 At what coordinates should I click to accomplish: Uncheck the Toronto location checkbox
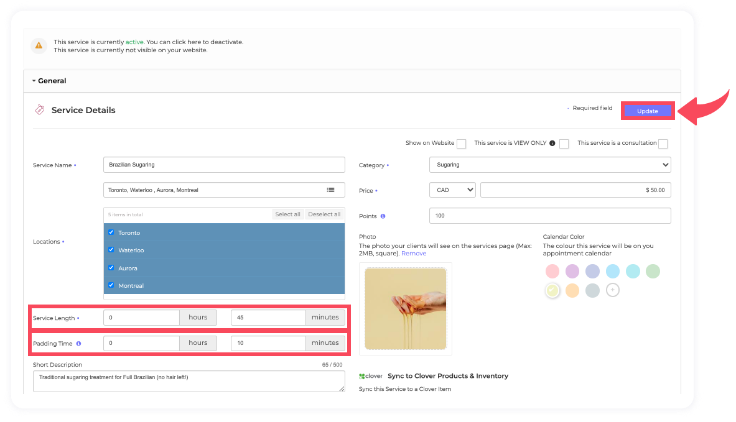point(111,232)
